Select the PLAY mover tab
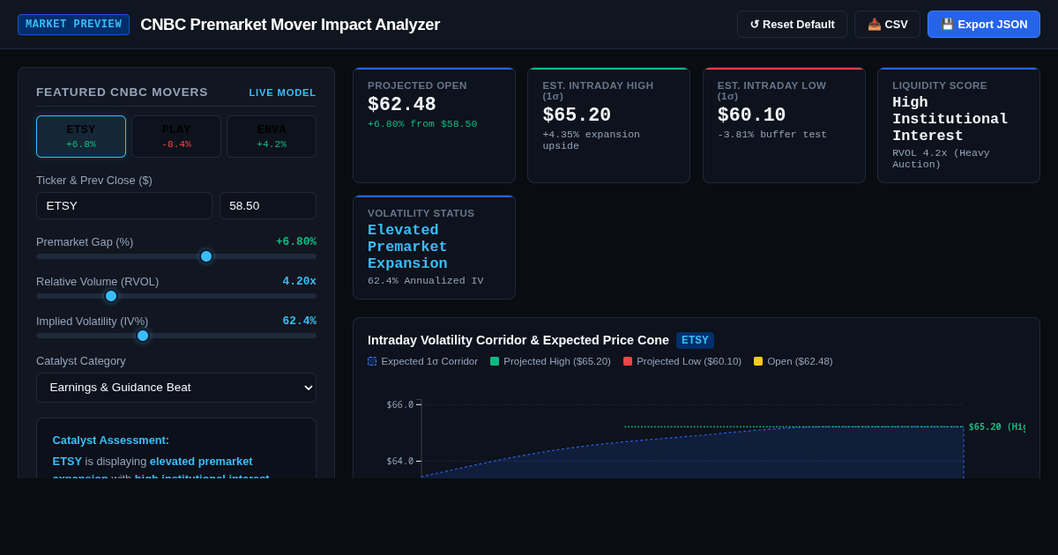Image resolution: width=1058 pixels, height=555 pixels. point(176,137)
